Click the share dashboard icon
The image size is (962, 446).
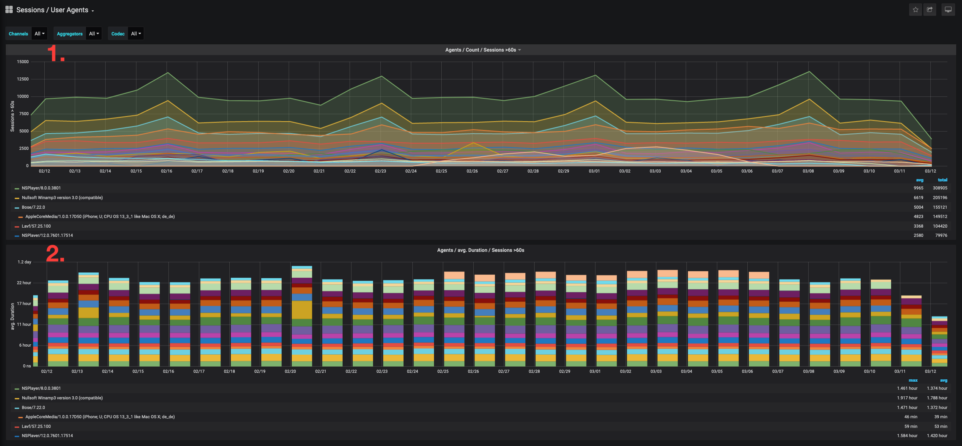pos(930,10)
